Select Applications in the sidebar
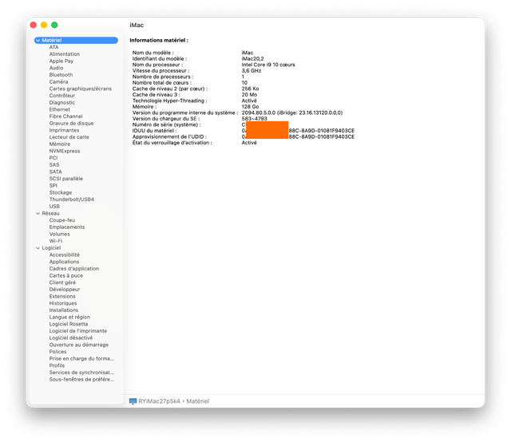 64,262
